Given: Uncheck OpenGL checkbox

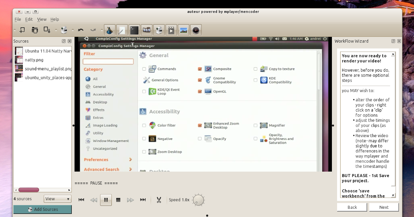Looking at the screenshot, I should (200, 92).
